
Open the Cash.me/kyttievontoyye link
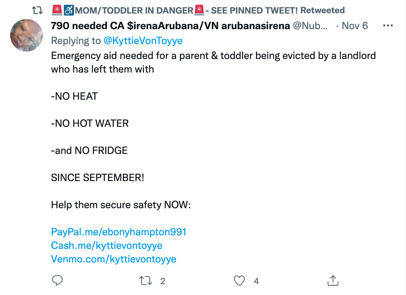coord(107,245)
